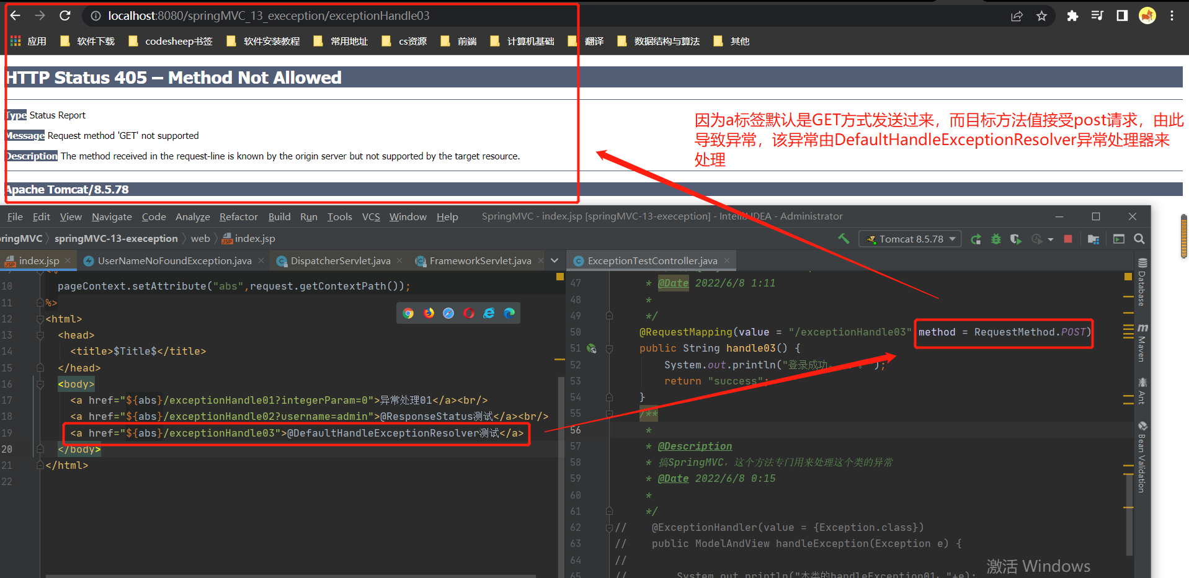This screenshot has height=578, width=1189.
Task: Open the 计算机基础 bookmark folder
Action: (522, 41)
